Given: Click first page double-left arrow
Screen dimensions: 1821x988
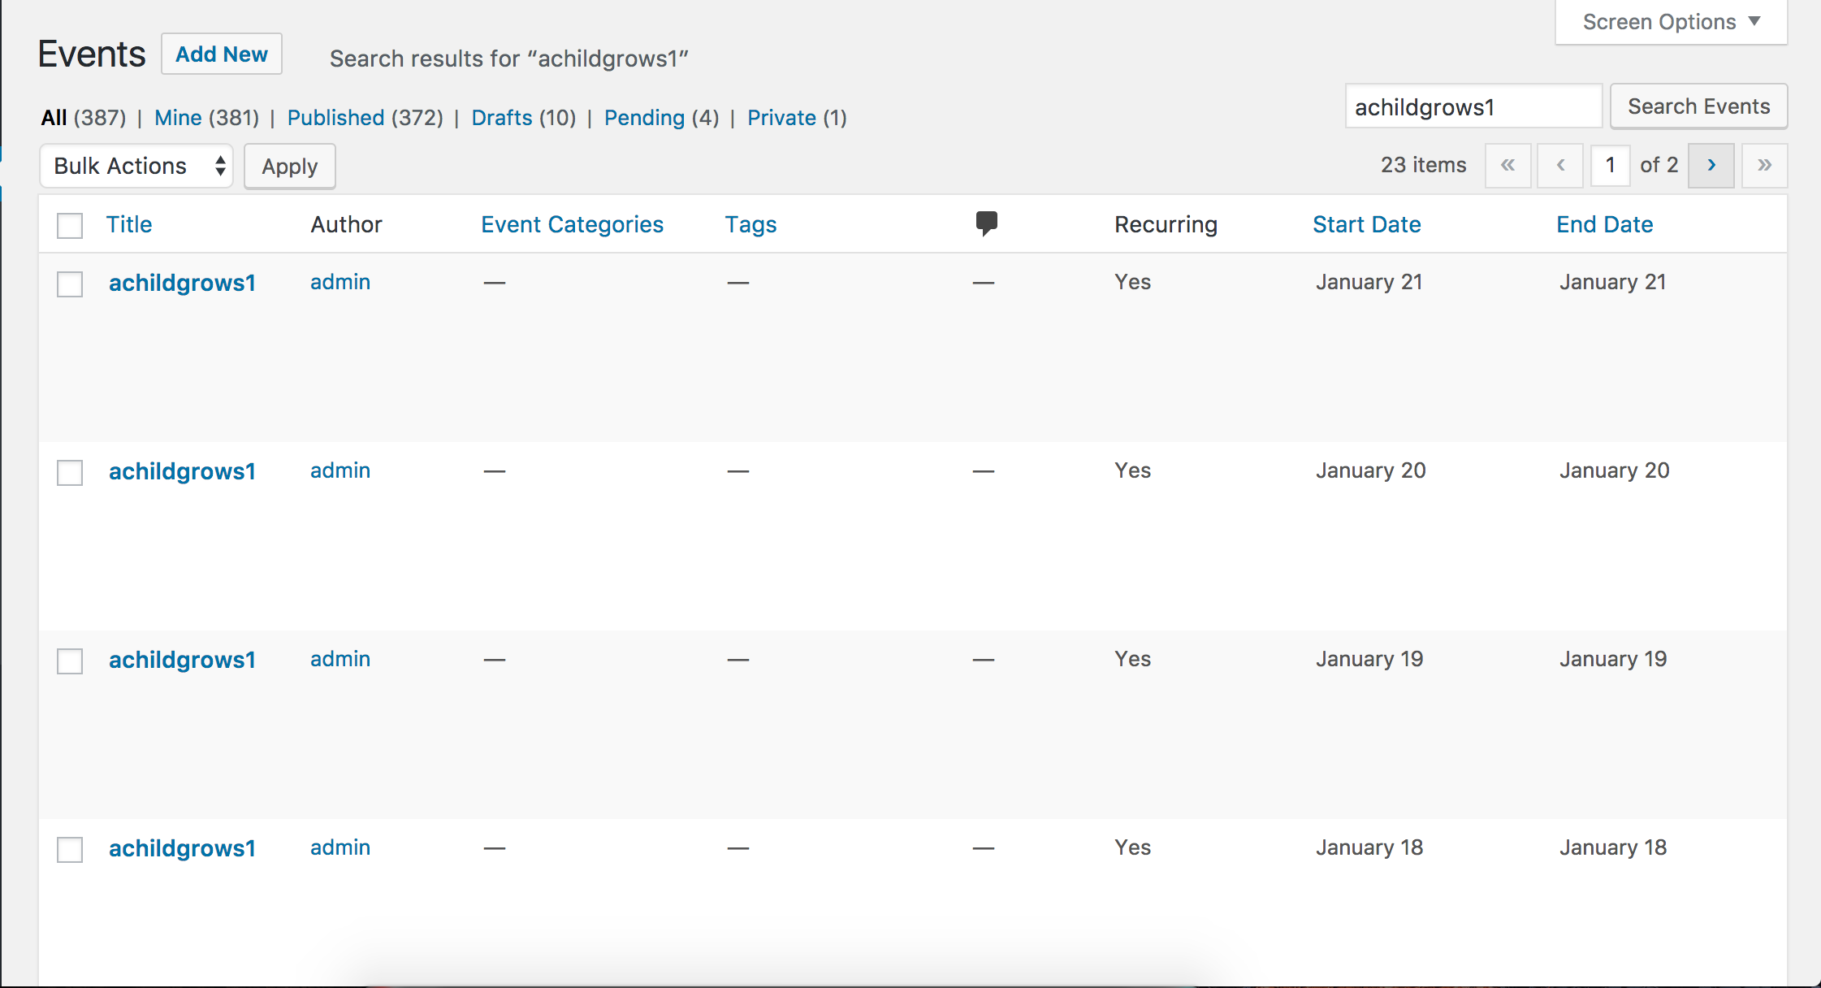Looking at the screenshot, I should pyautogui.click(x=1507, y=166).
